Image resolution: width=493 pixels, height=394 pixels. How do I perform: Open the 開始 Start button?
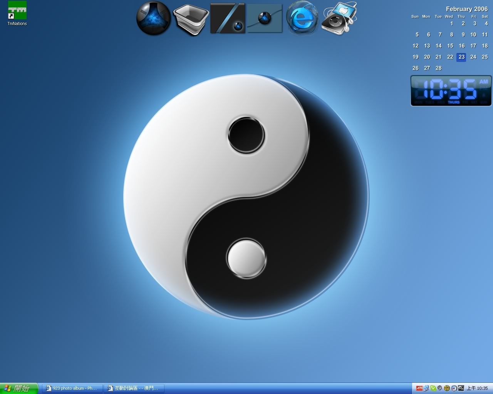tap(19, 388)
